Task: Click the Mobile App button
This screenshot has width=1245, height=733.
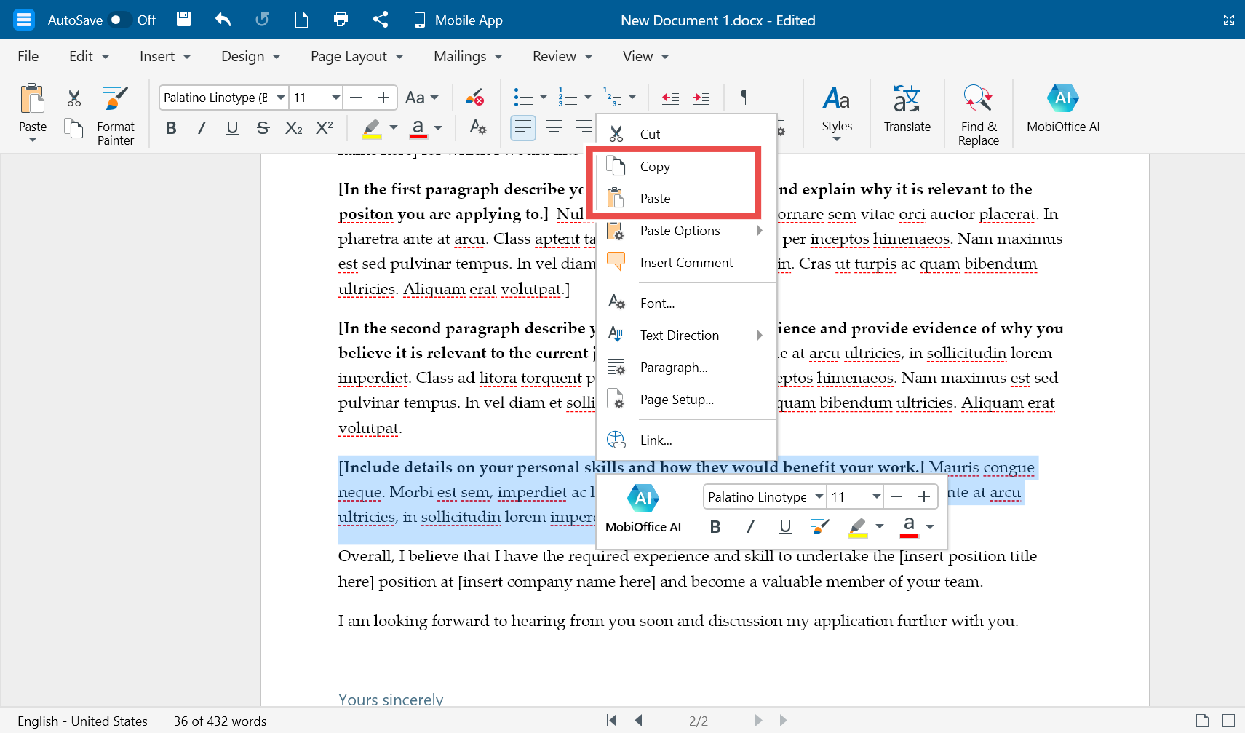Action: coord(458,20)
